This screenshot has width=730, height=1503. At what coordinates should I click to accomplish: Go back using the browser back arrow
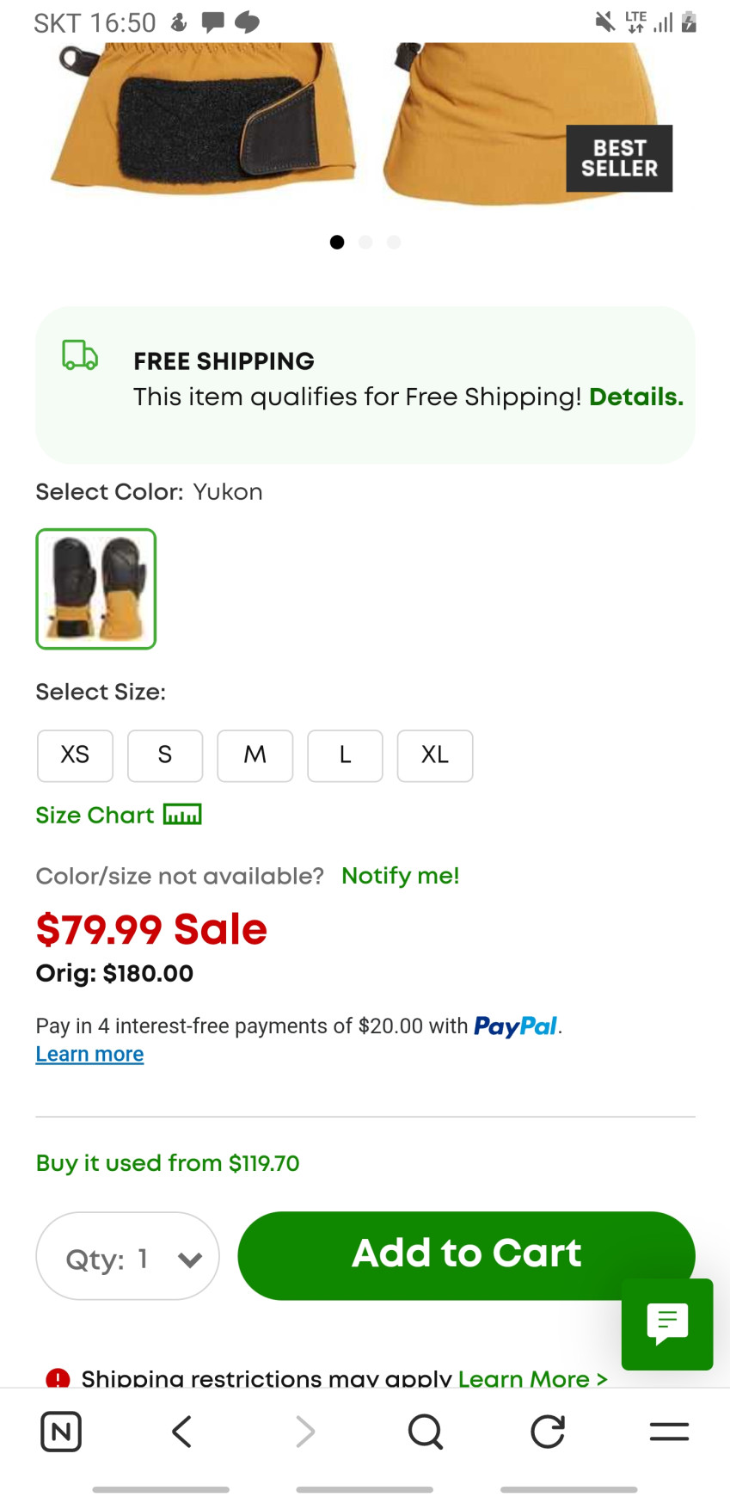point(181,1432)
